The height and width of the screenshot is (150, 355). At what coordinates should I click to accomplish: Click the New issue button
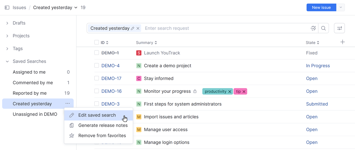pyautogui.click(x=321, y=8)
